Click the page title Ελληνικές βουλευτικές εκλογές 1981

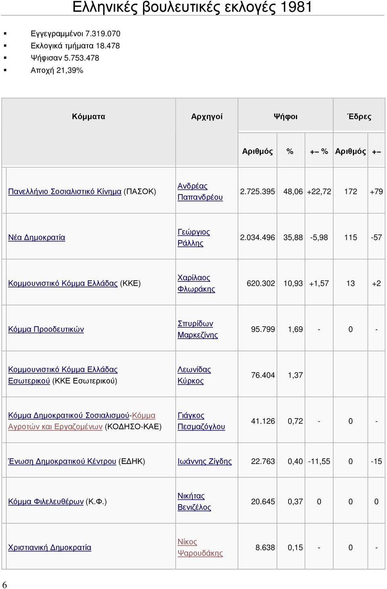point(192,7)
